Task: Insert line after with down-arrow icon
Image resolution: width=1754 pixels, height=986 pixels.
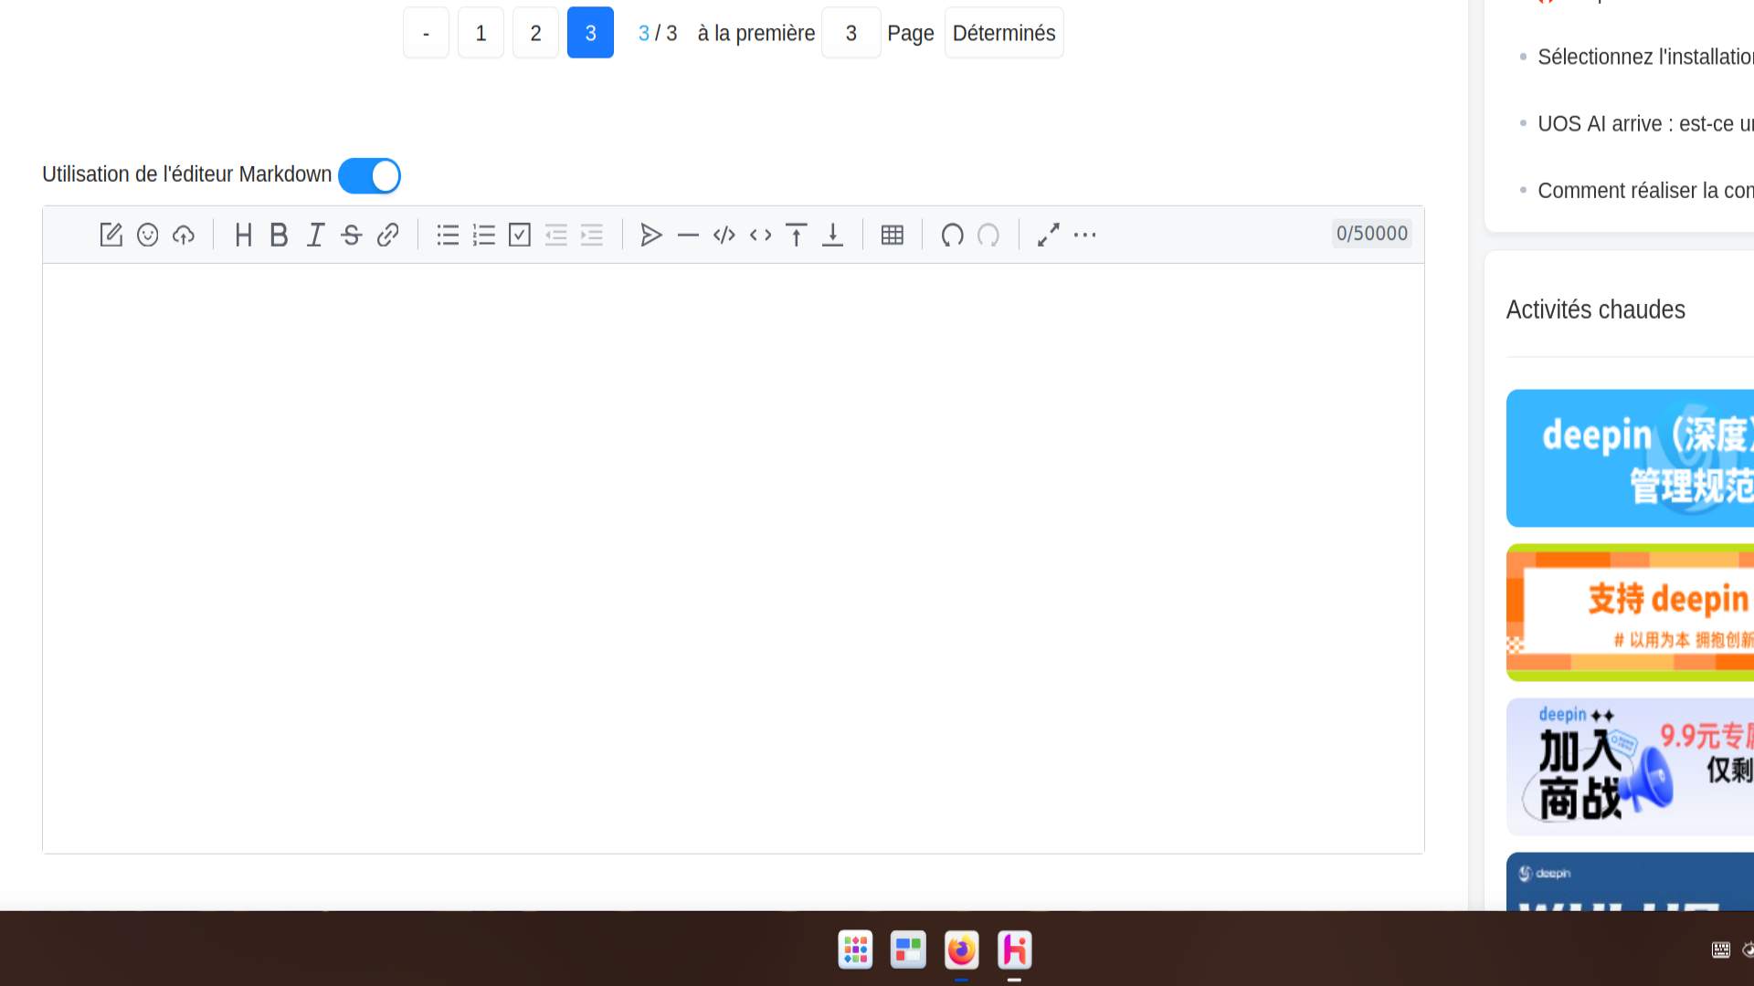Action: 832,235
